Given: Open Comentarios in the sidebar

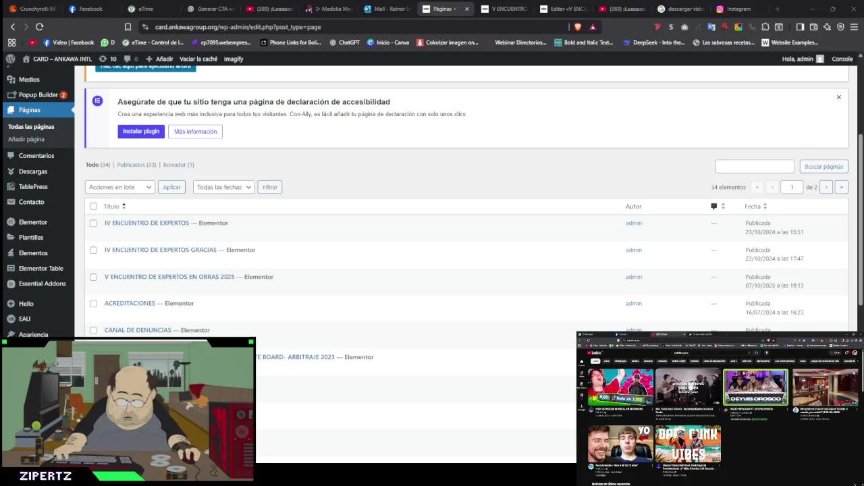Looking at the screenshot, I should pos(37,156).
